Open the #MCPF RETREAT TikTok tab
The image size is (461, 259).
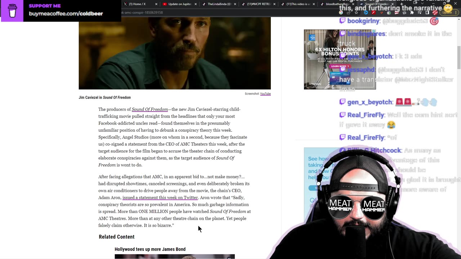coord(259,4)
